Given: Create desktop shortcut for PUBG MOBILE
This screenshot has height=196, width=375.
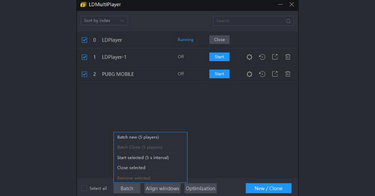Looking at the screenshot, I should coord(275,74).
